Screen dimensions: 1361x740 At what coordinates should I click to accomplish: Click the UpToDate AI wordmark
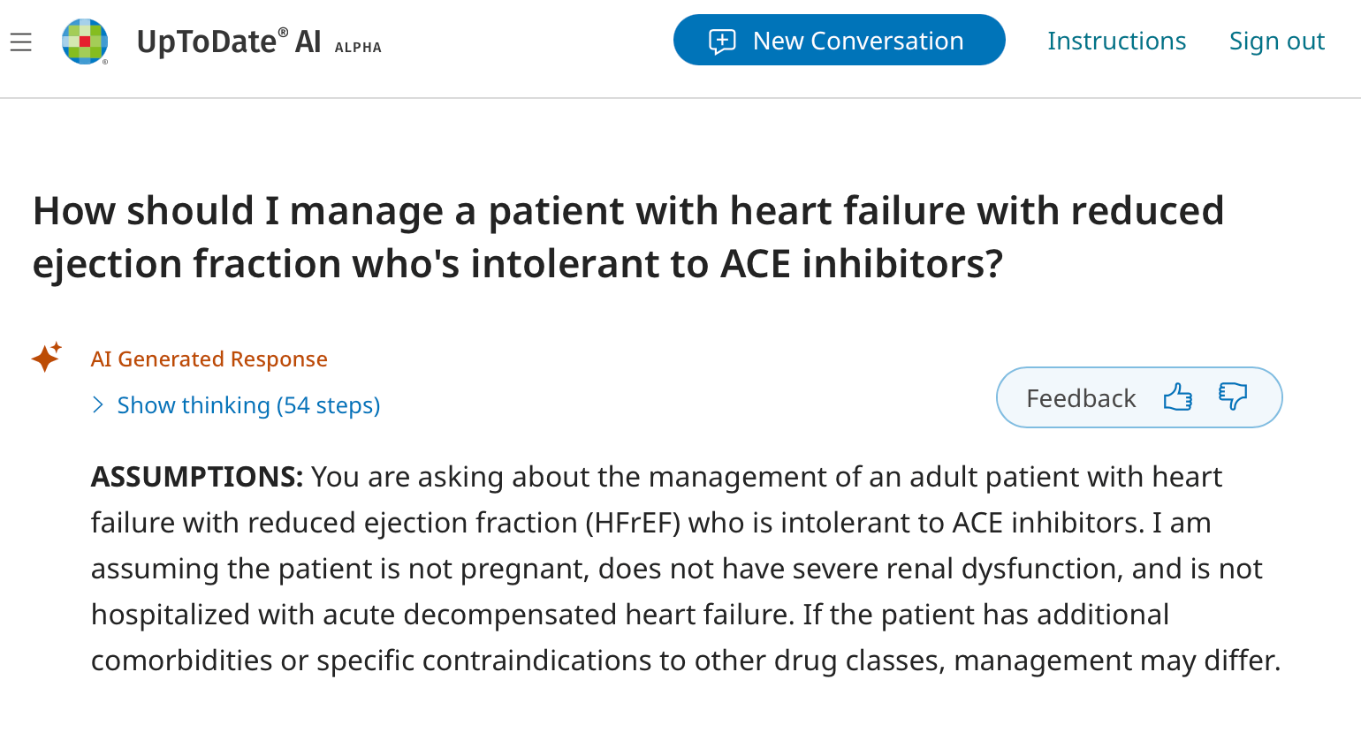pyautogui.click(x=229, y=42)
